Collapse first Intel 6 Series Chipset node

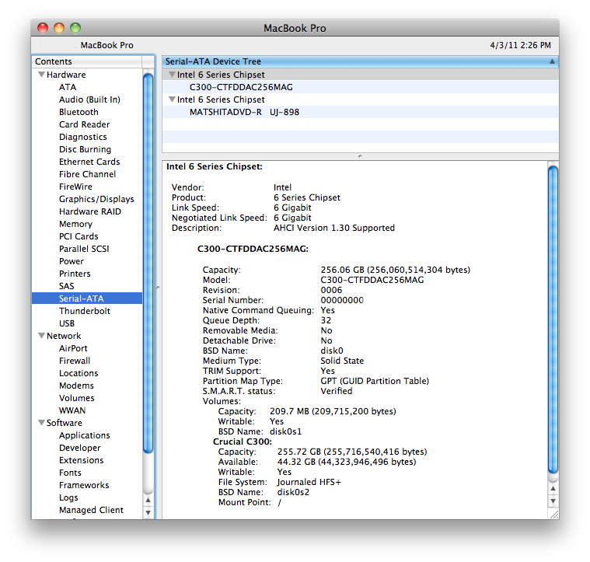[x=172, y=75]
